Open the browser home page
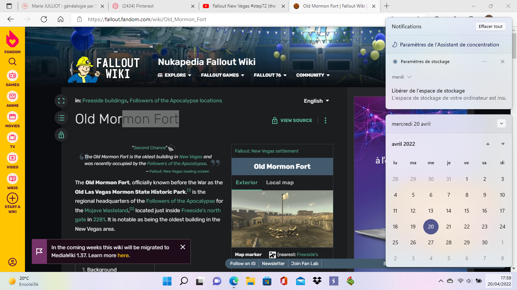The height and width of the screenshot is (290, 517). (x=61, y=19)
